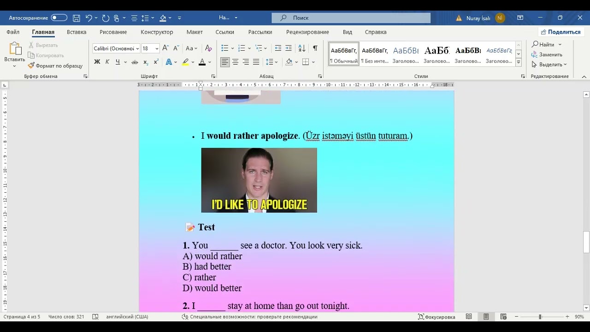Decrease paragraph indent
This screenshot has width=590, height=332.
coord(278,48)
